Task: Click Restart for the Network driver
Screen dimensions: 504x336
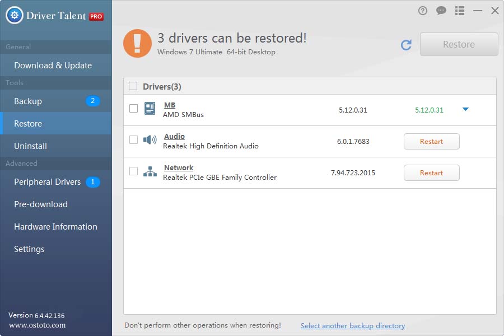Action: tap(431, 173)
